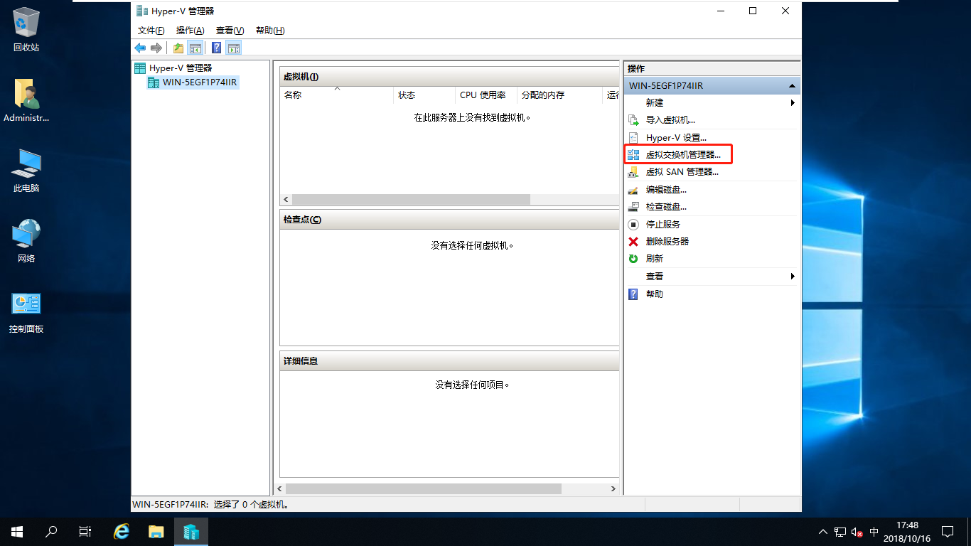
Task: Open Hyper-V 设置... action
Action: pos(676,138)
